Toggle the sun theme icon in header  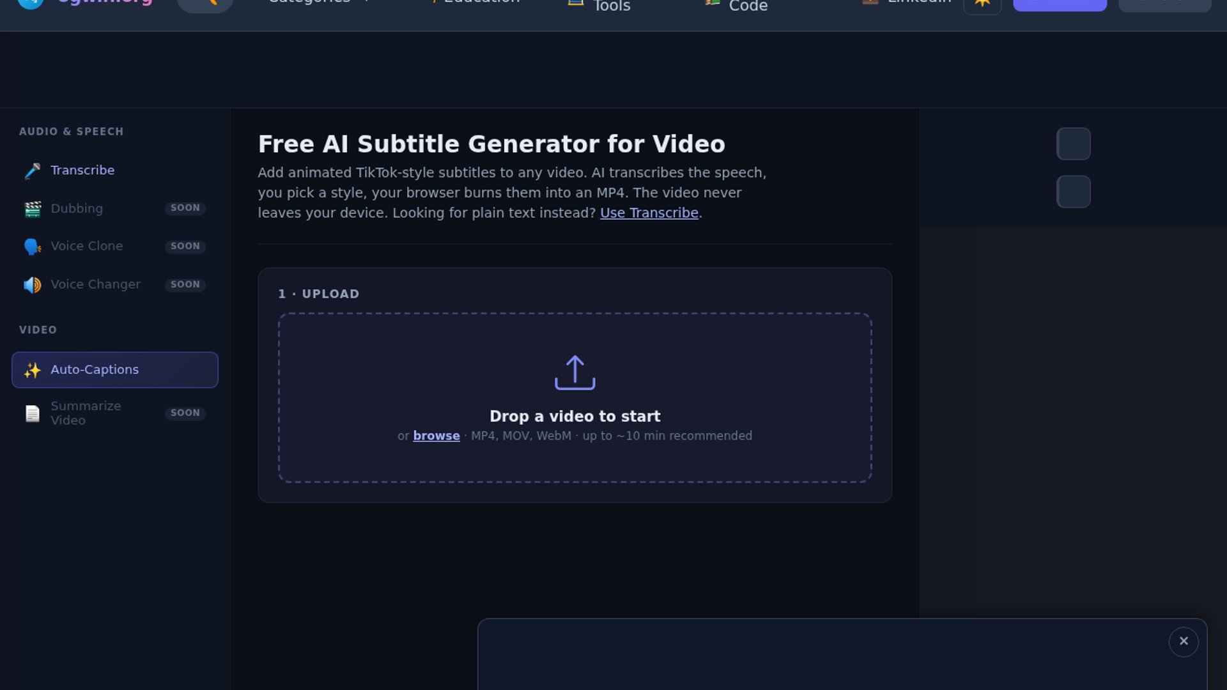coord(982,5)
